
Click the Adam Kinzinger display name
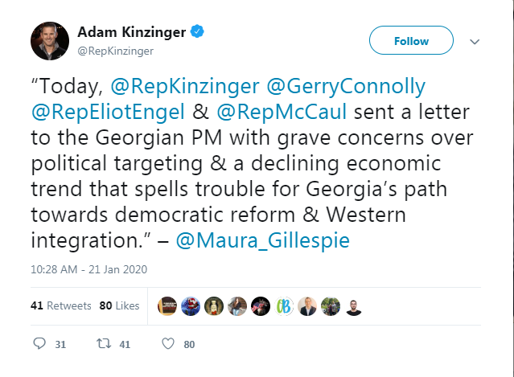pos(131,33)
